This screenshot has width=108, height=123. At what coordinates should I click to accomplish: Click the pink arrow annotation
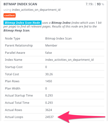[81, 117]
